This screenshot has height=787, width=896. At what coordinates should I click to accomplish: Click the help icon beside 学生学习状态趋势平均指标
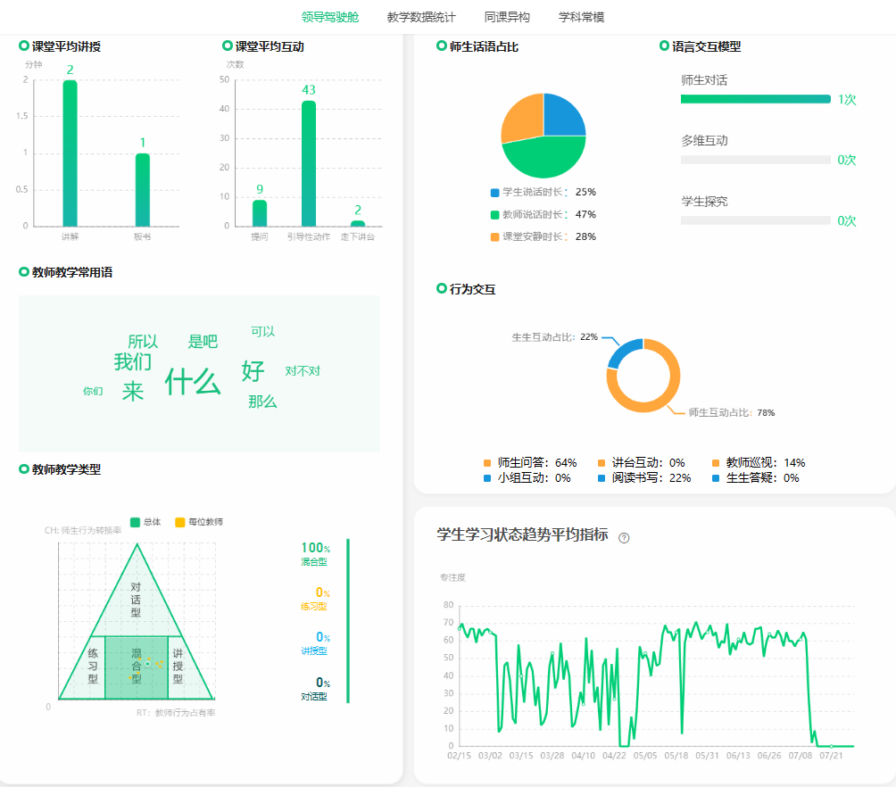(624, 538)
